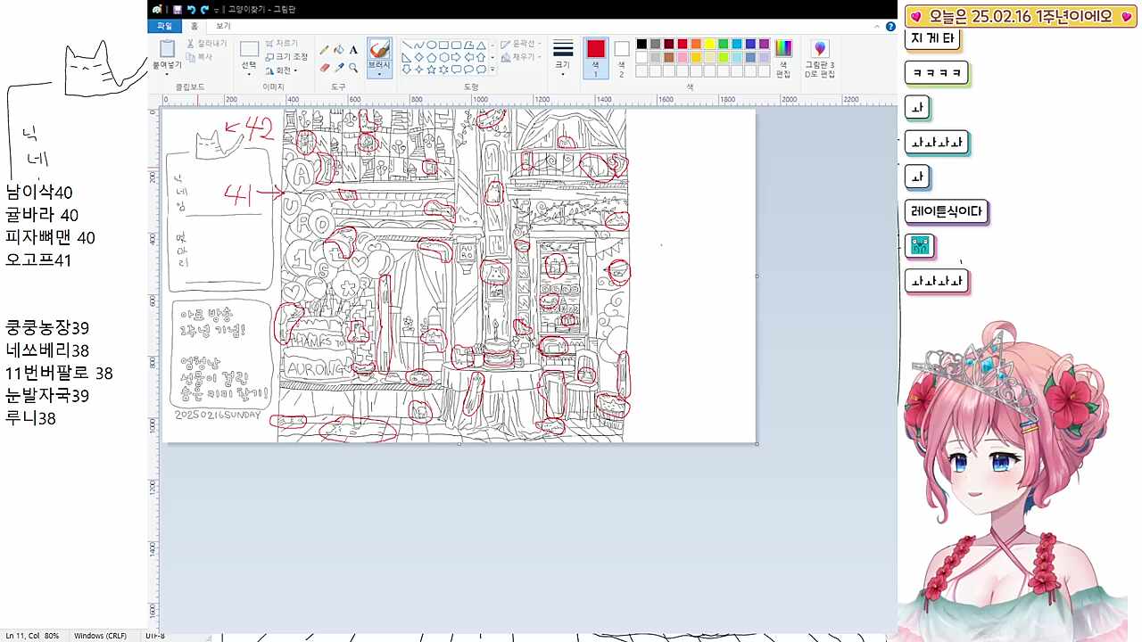Viewport: 1142px width, 642px height.
Task: Pick the Right arrow shape
Action: 457,57
